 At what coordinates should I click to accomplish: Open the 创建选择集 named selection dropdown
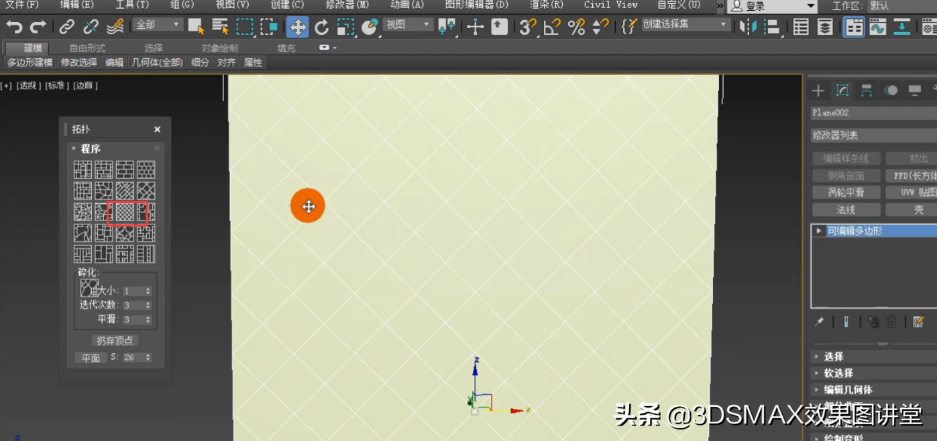(685, 24)
